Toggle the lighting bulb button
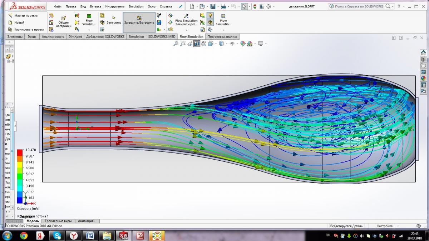Viewport: 429px width, 241px height. (210, 16)
